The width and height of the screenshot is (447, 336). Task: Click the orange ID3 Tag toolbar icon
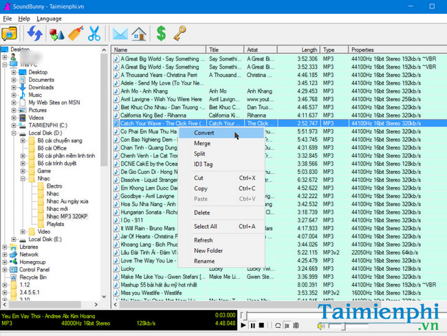[x=76, y=34]
